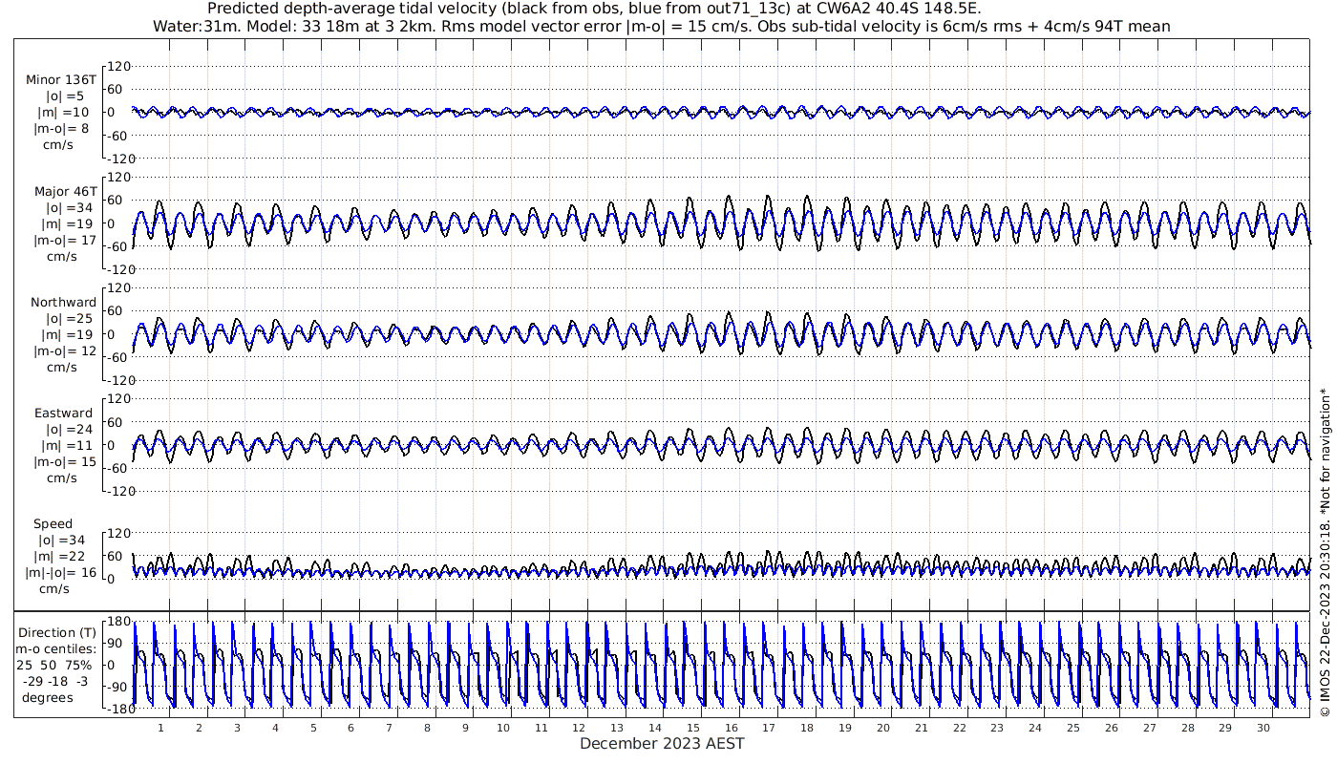Click the day '28' tick label
This screenshot has height=764, width=1337.
coord(1187,728)
